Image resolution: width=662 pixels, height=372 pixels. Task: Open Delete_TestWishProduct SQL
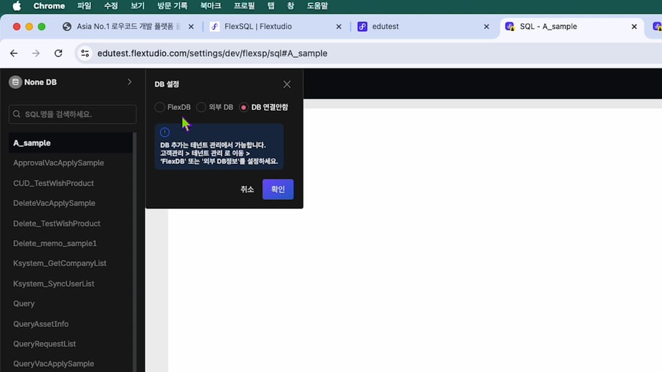pyautogui.click(x=57, y=223)
